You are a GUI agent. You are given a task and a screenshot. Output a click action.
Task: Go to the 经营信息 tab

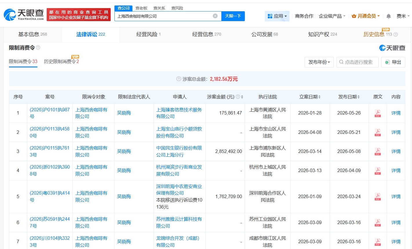[207, 34]
